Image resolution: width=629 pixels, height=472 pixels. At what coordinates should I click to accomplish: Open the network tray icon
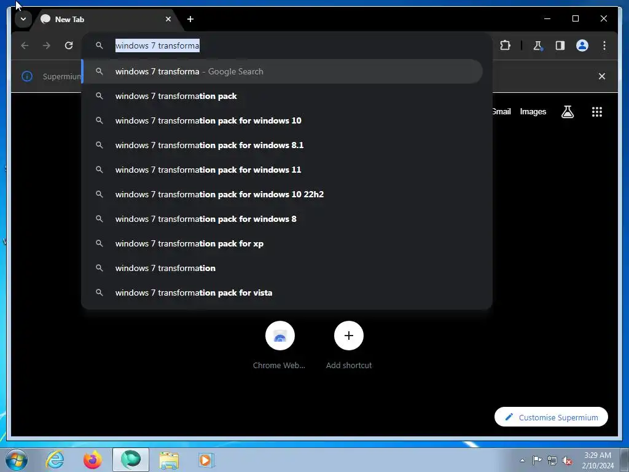(552, 460)
